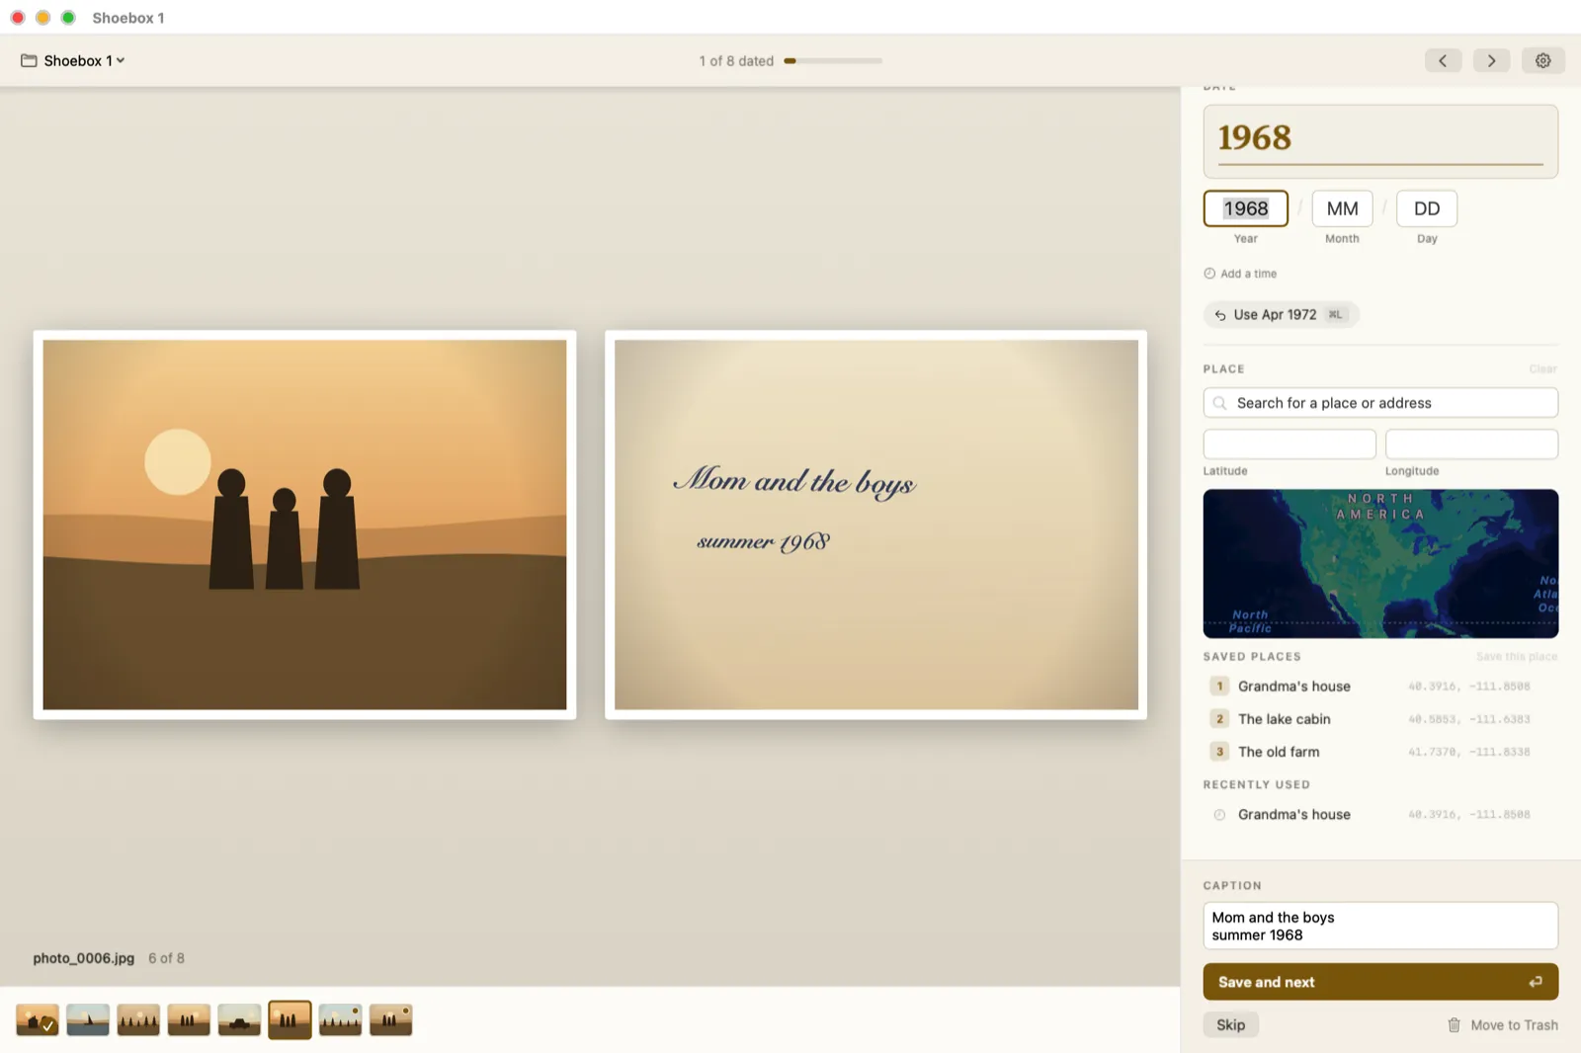Open the last thumbnail in the strip
This screenshot has height=1053, width=1581.
pyautogui.click(x=390, y=1019)
